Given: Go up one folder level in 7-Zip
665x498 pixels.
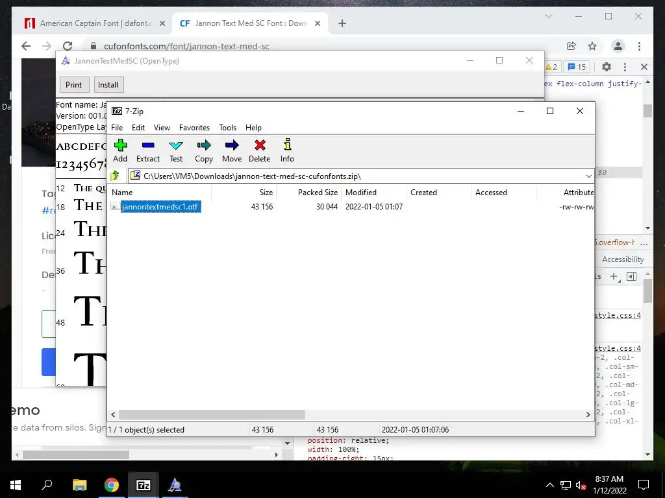Looking at the screenshot, I should 115,176.
